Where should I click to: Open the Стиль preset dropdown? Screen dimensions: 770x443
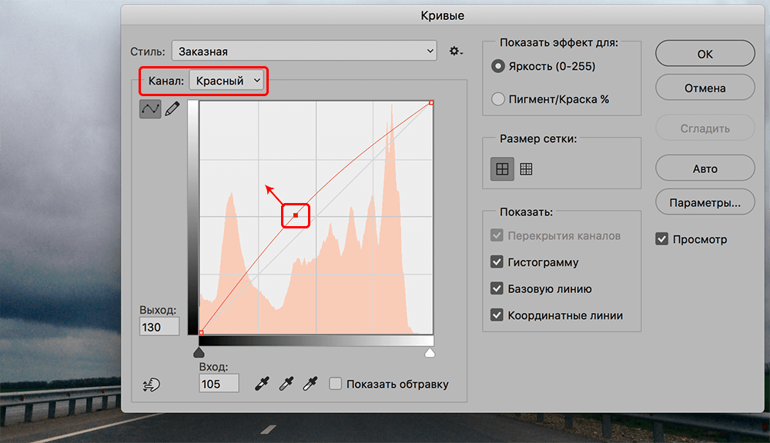click(x=304, y=52)
